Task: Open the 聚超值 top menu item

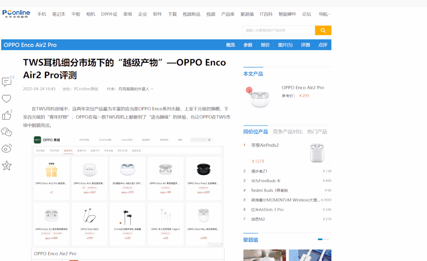Action: click(247, 14)
